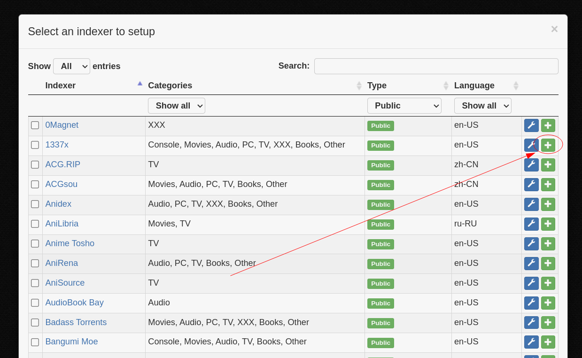The image size is (582, 358).
Task: Mark the AniRena checkbox
Action: coord(35,263)
